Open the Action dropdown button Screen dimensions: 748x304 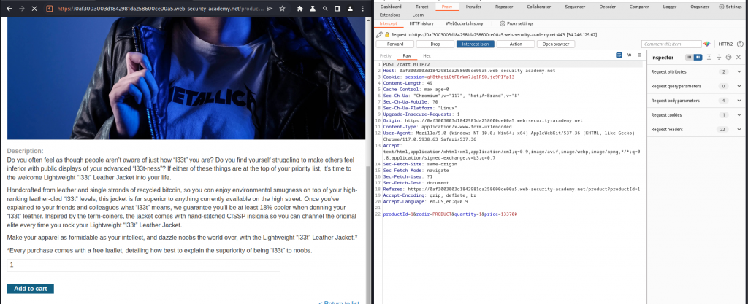(516, 44)
